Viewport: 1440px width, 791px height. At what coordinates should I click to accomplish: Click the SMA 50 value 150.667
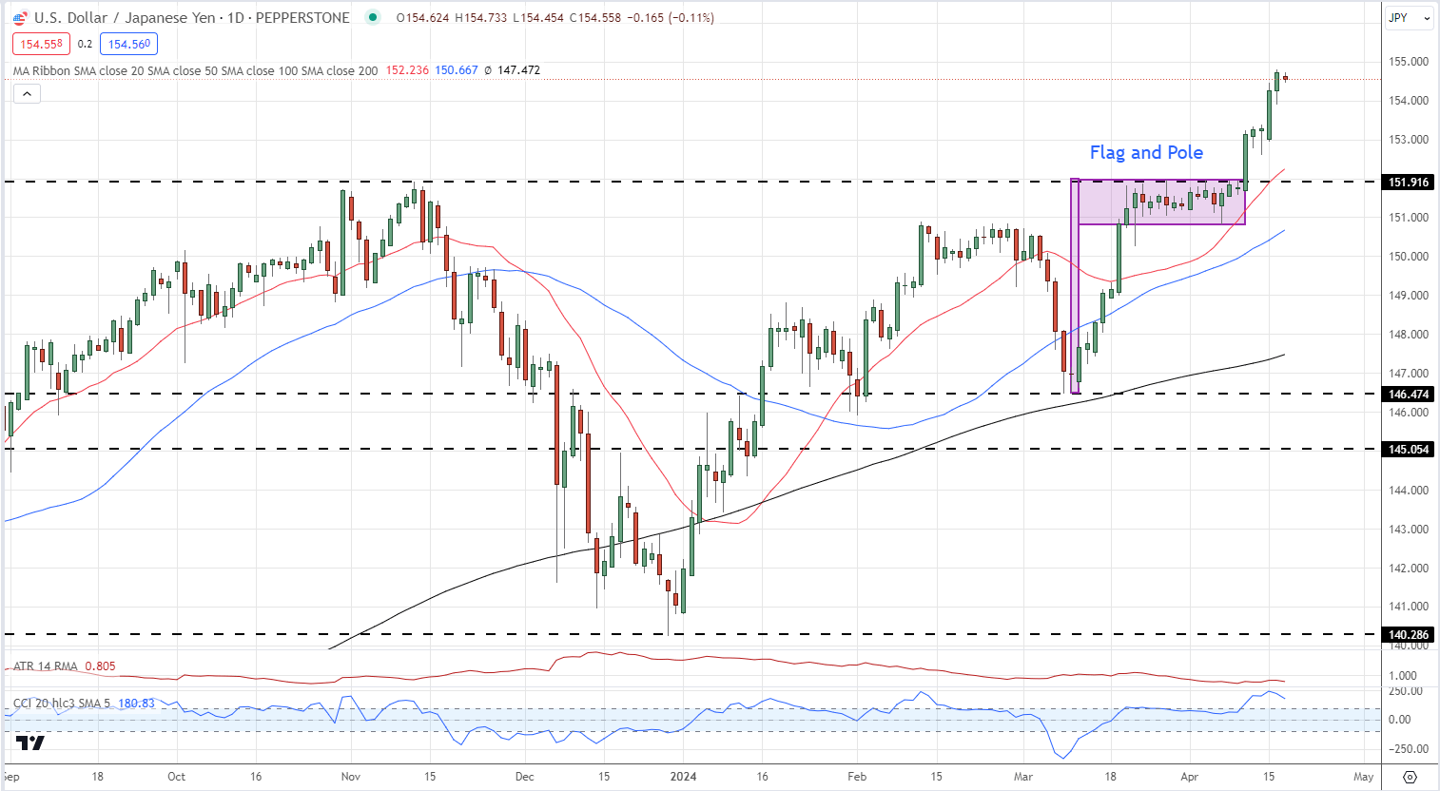pos(457,70)
